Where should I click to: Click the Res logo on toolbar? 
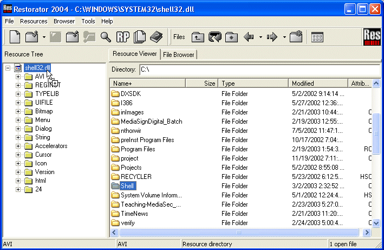(x=372, y=37)
